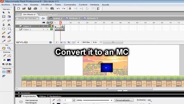Select the Subselection tool
This screenshot has height=104, width=184.
[9, 12]
